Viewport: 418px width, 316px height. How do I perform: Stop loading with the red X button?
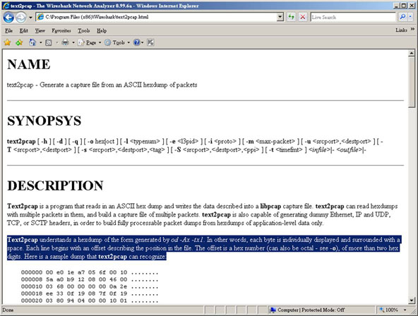click(303, 17)
